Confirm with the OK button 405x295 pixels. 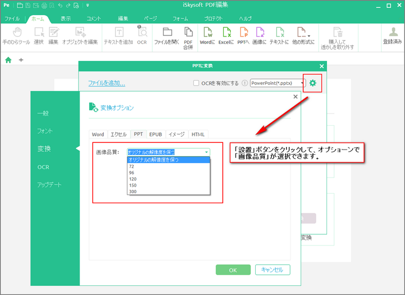[233, 270]
